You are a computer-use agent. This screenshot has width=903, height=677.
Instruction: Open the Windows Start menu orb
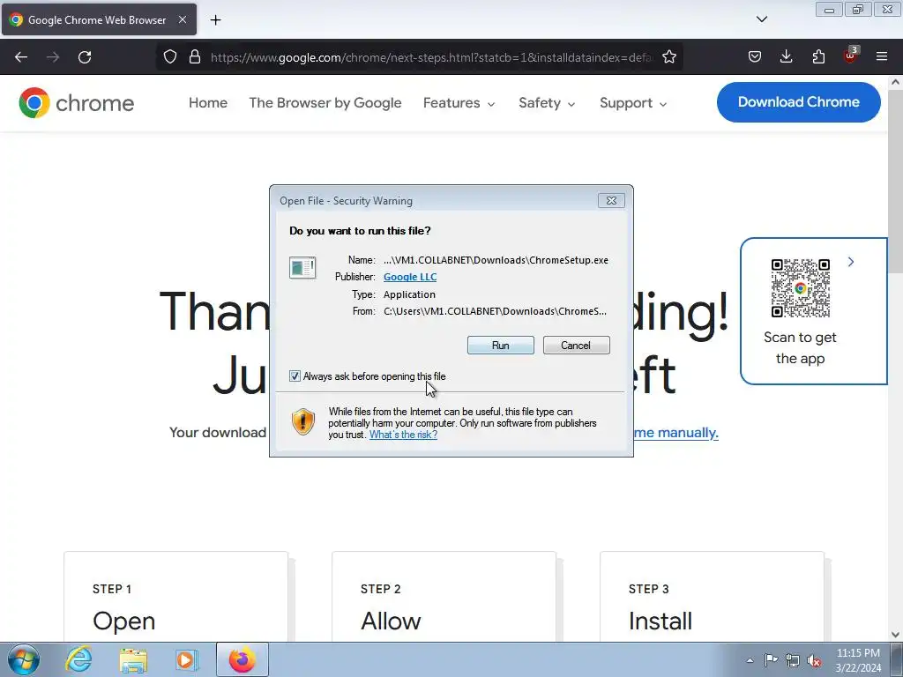(24, 659)
